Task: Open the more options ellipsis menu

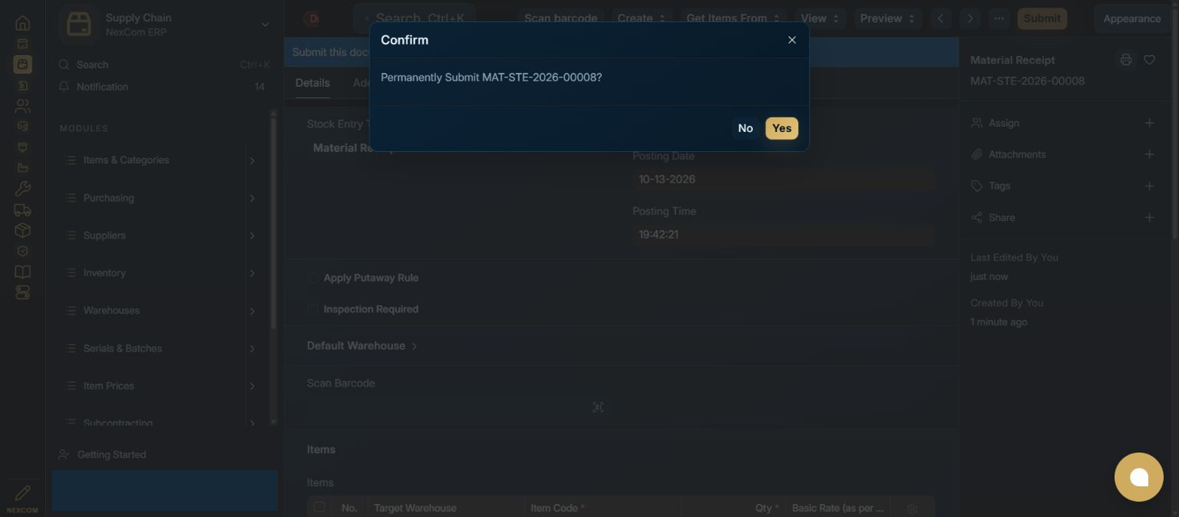Action: [x=999, y=18]
